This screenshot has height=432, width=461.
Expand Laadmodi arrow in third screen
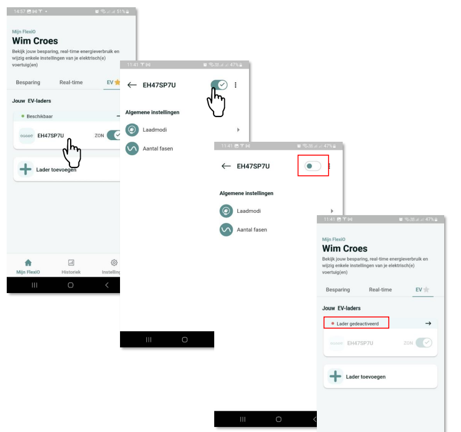point(332,211)
